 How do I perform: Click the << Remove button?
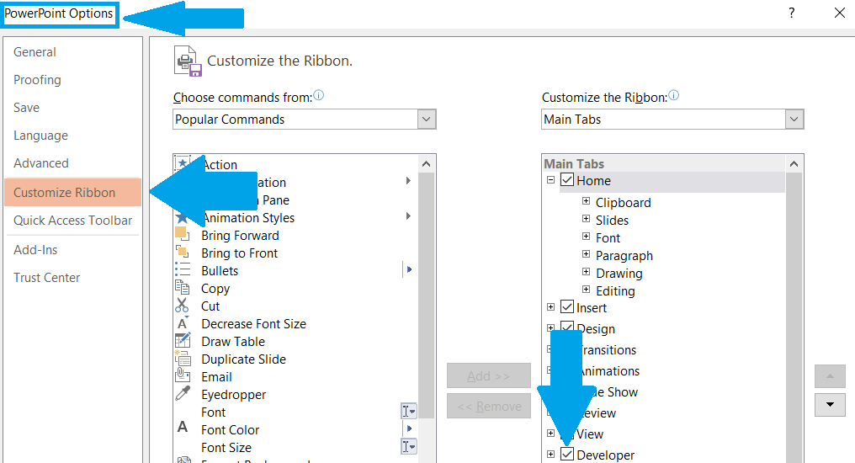point(489,407)
